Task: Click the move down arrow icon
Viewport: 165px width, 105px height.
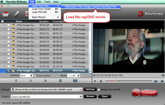Action: [31, 81]
